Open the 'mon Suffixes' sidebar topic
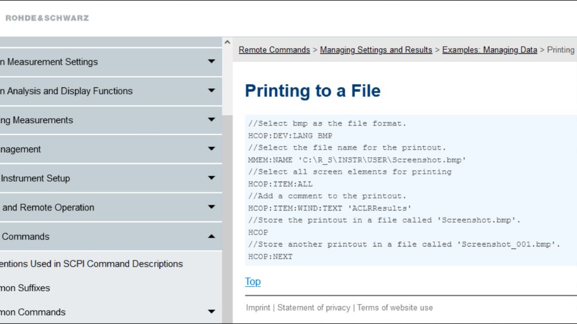 click(x=25, y=288)
